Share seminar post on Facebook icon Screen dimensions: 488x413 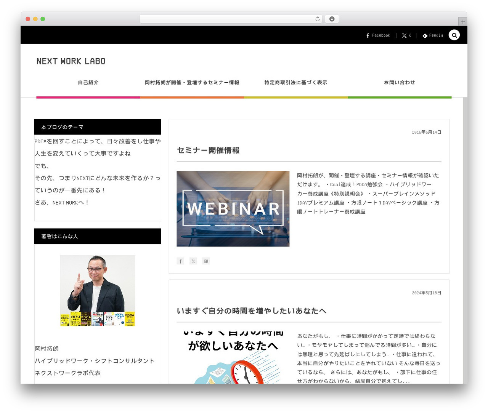(x=180, y=261)
